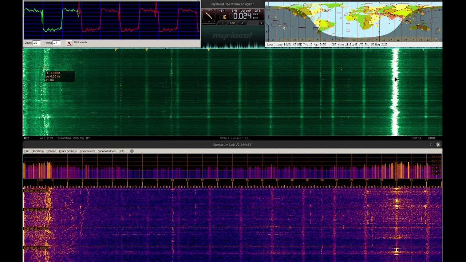
Task: Click the red cursor arrow button in oscilloscope
Action: point(69,43)
